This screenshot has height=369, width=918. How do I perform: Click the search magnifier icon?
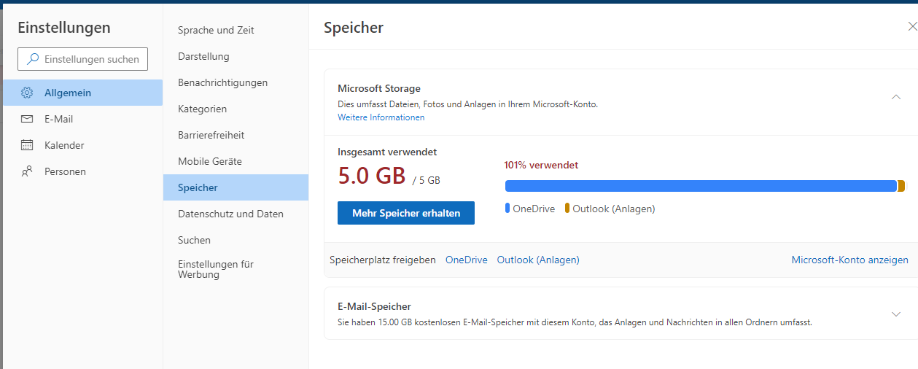33,59
